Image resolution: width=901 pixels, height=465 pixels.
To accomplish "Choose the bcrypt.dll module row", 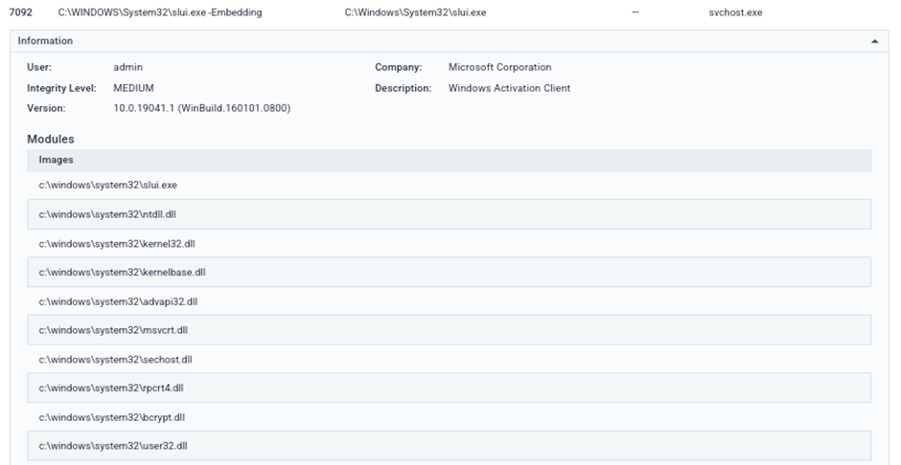I will coord(111,417).
